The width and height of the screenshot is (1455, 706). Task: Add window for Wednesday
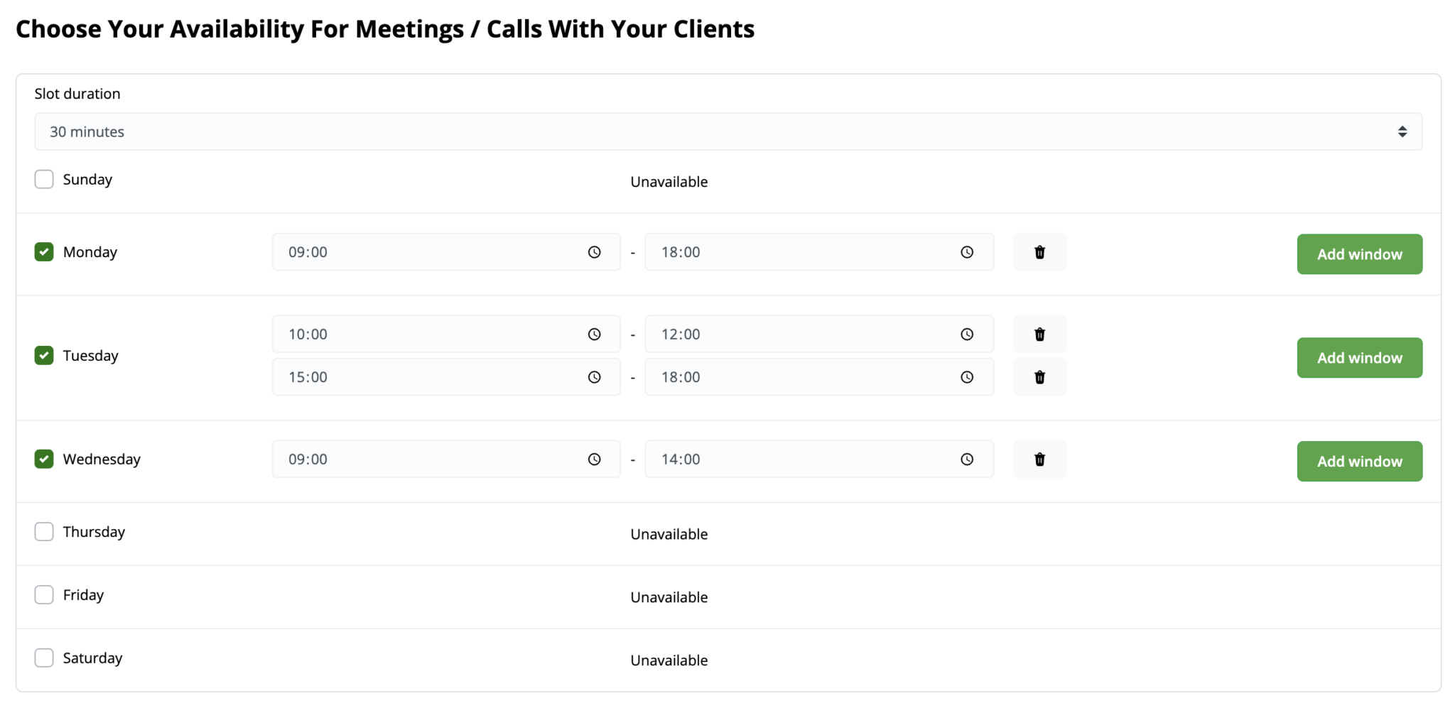coord(1360,462)
